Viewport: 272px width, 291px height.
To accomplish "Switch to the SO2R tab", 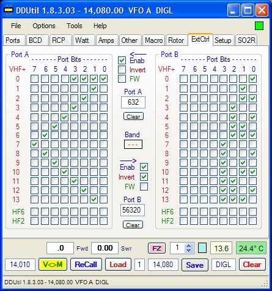I will point(246,40).
